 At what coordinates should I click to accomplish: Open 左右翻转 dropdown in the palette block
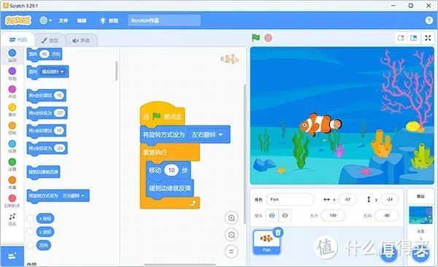(73, 196)
